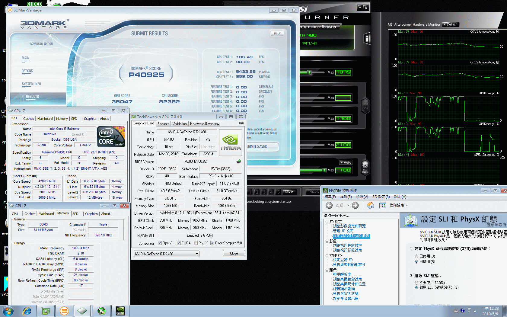
Task: Click the Afterburner info 'i' button
Action: click(367, 38)
